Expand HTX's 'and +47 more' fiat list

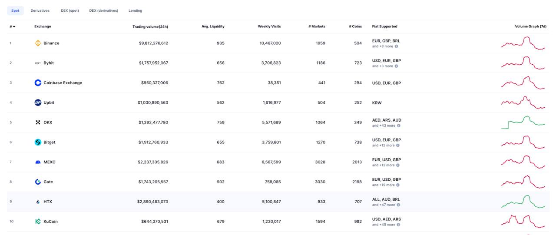(384, 205)
